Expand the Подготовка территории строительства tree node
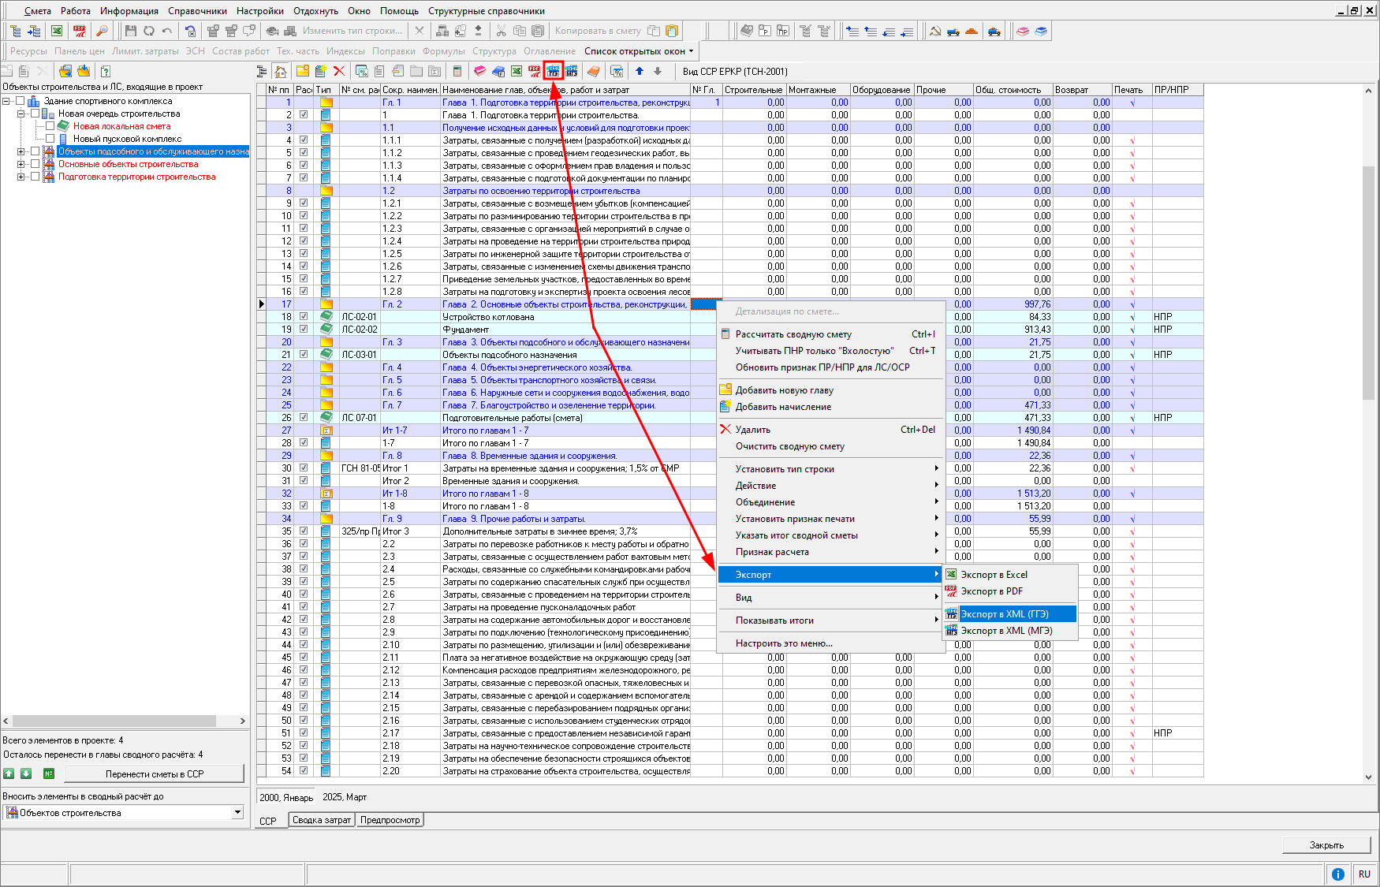The height and width of the screenshot is (887, 1380). coord(21,177)
